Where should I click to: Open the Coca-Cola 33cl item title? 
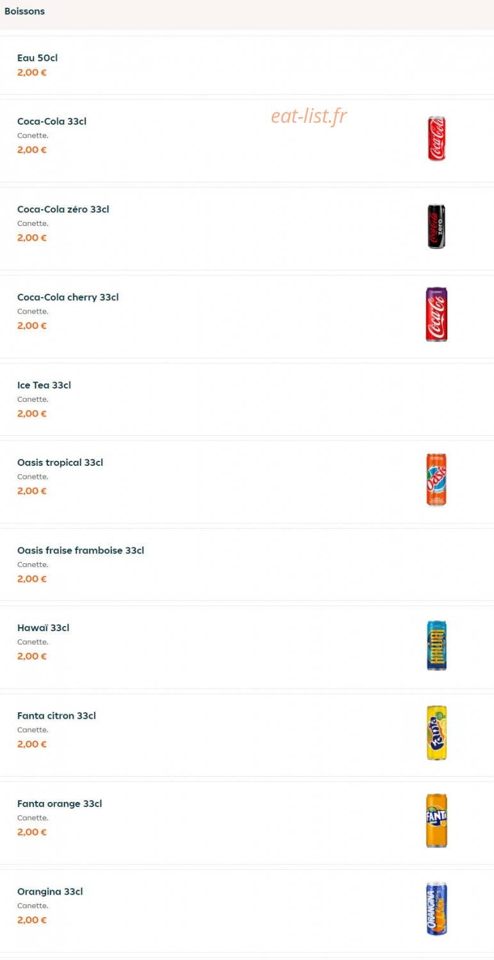click(x=52, y=121)
